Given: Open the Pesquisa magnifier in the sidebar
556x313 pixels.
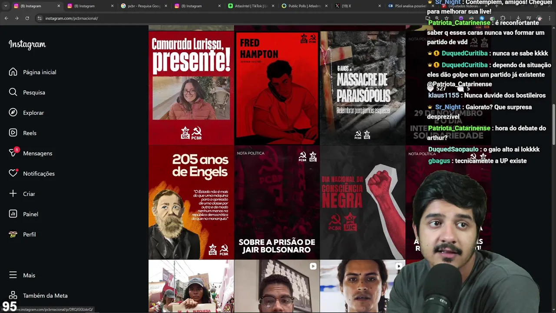Looking at the screenshot, I should [x=13, y=92].
